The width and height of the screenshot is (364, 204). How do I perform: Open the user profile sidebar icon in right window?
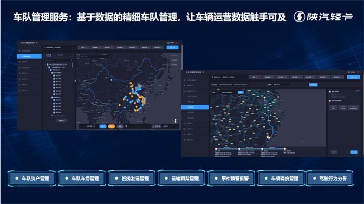(x=184, y=140)
